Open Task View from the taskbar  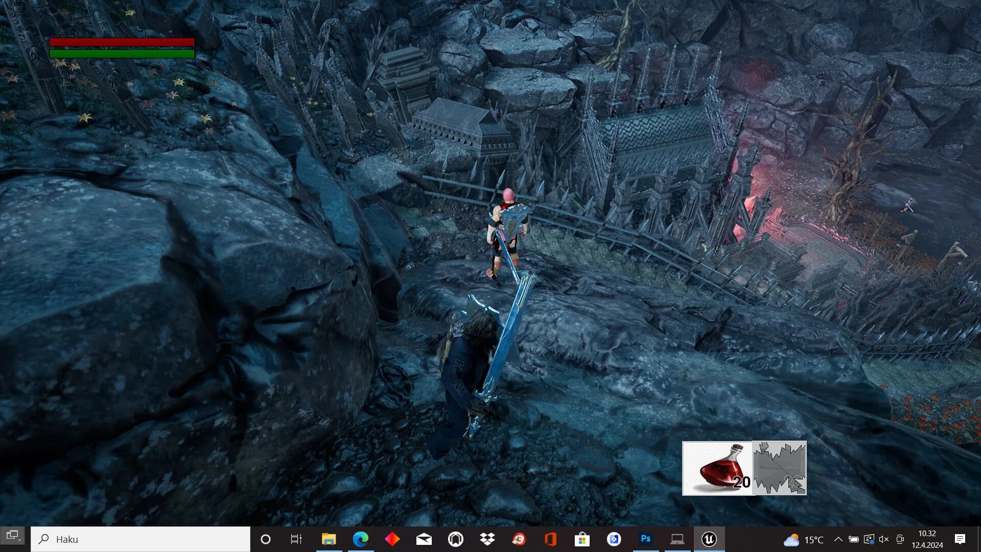pos(296,539)
